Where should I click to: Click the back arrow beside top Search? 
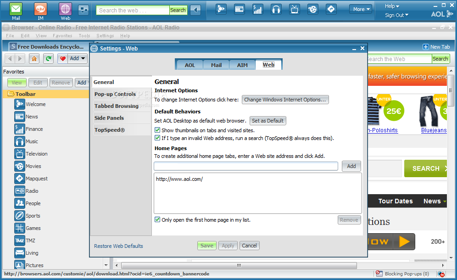click(x=195, y=10)
